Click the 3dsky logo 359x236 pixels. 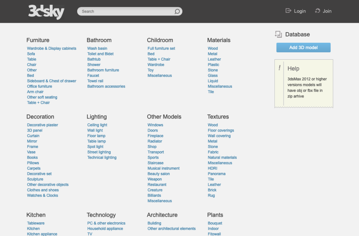point(46,12)
